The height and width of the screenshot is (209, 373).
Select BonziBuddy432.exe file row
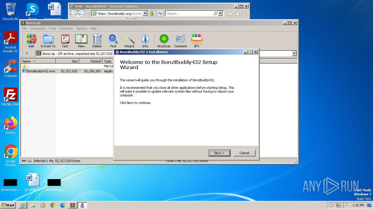pyautogui.click(x=67, y=71)
